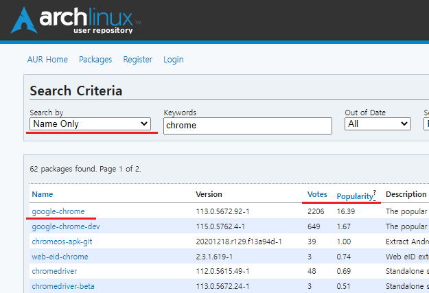
Task: Open the Register link
Action: tap(137, 60)
